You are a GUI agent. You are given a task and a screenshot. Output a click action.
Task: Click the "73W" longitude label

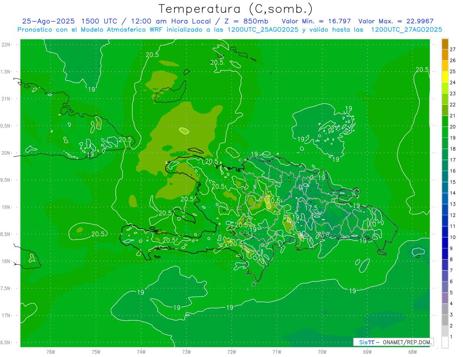coord(186,352)
